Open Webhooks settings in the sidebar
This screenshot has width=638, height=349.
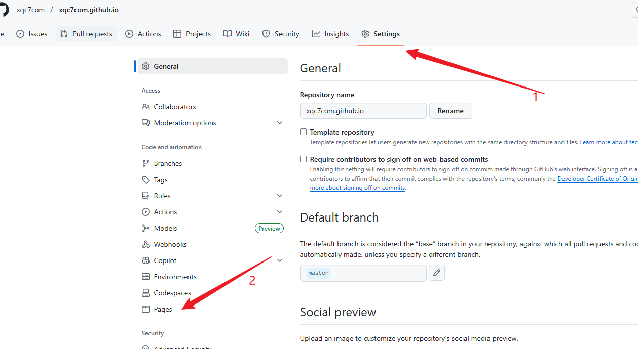click(x=170, y=244)
